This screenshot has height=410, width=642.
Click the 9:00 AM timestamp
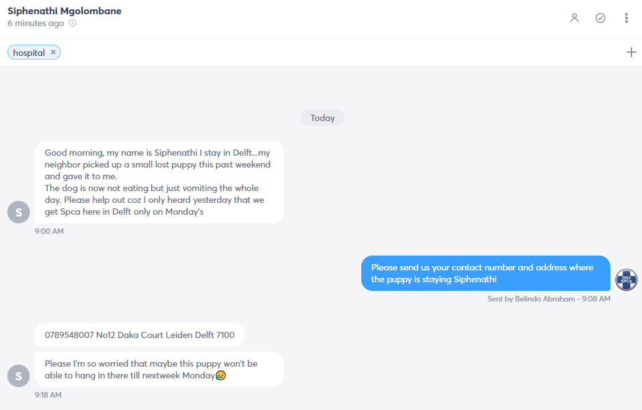49,231
